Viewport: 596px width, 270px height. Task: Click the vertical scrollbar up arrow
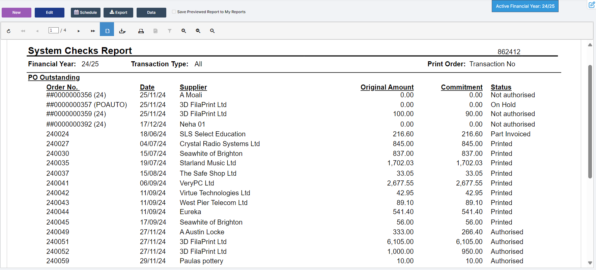[x=590, y=45]
